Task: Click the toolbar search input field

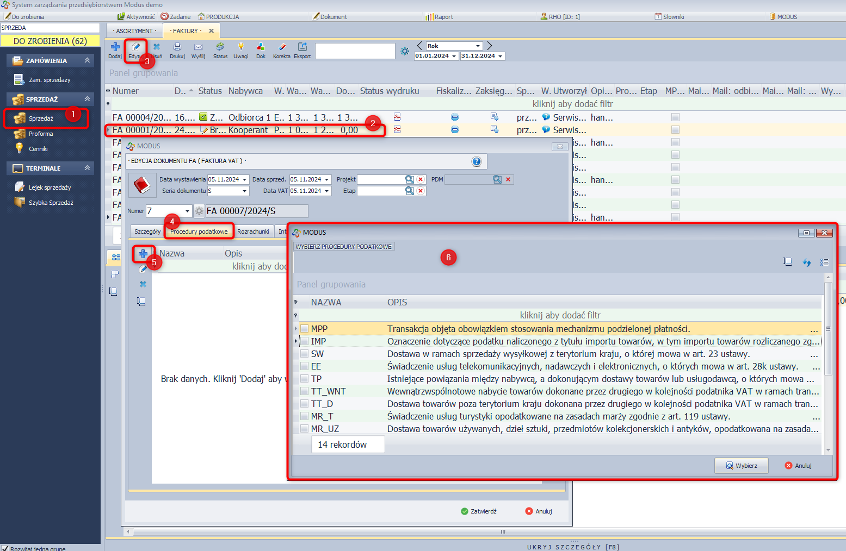Action: (x=355, y=51)
